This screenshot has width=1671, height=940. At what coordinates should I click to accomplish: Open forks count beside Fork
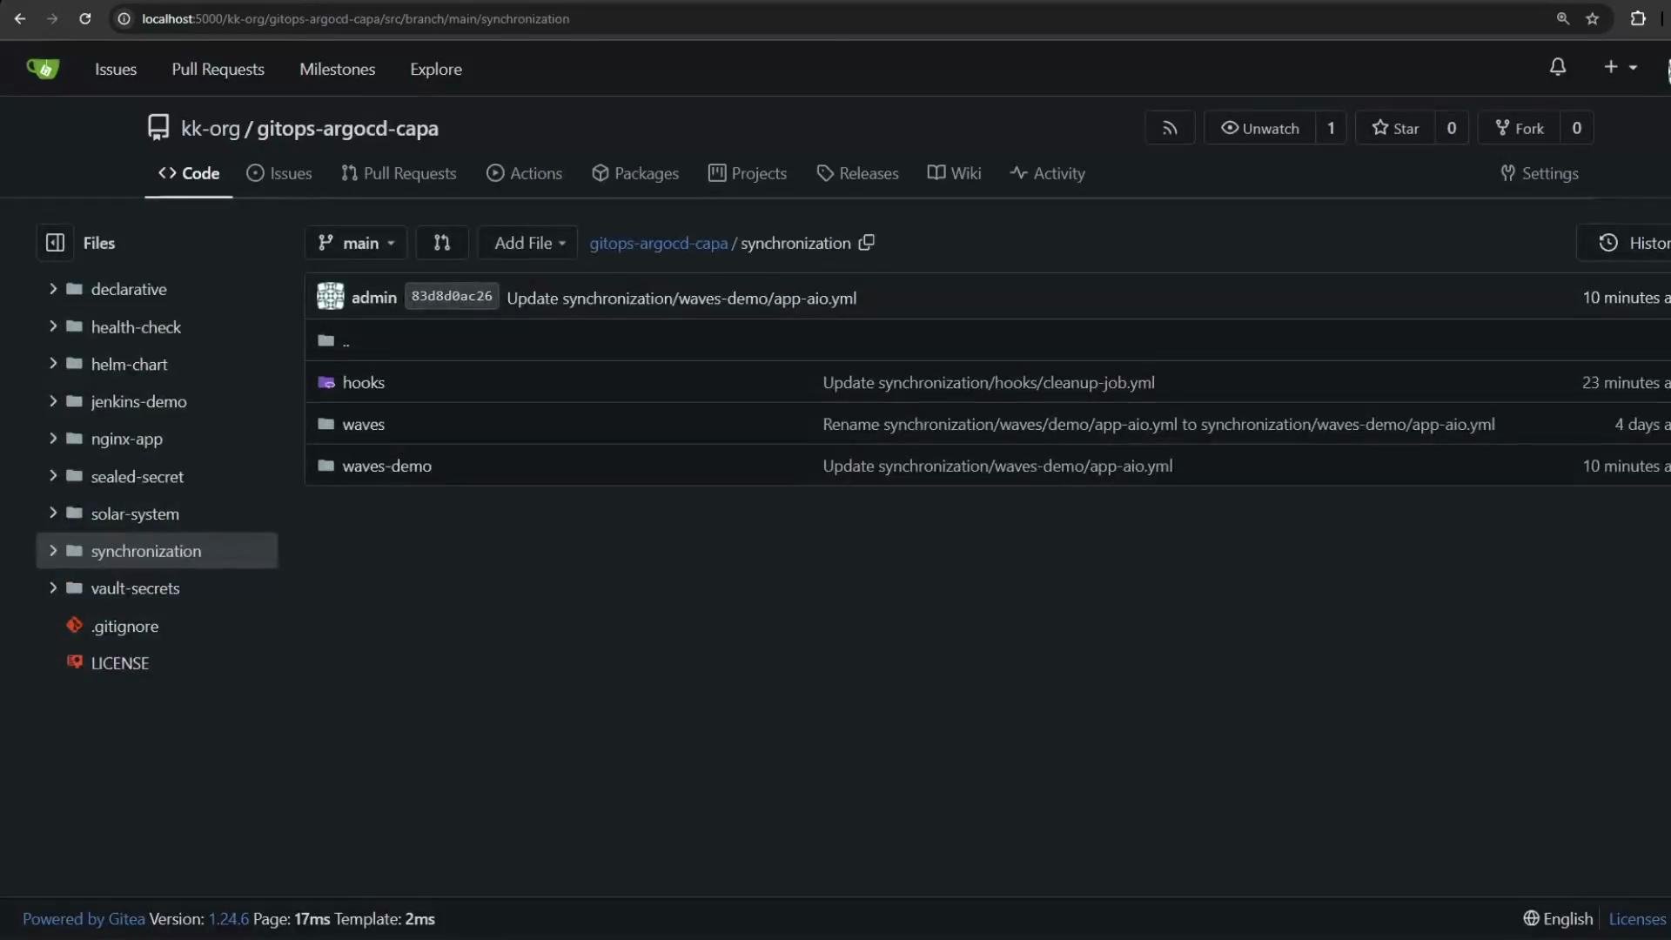[x=1576, y=128]
